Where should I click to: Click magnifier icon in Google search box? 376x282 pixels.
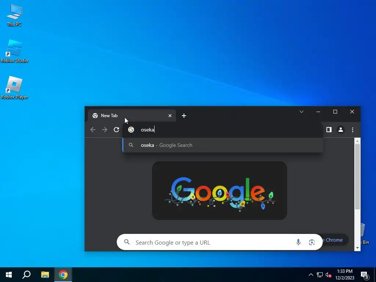point(127,242)
